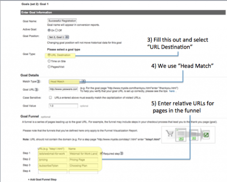Click the Required step help icon
Screen dimensions: 227x182
point(121,154)
